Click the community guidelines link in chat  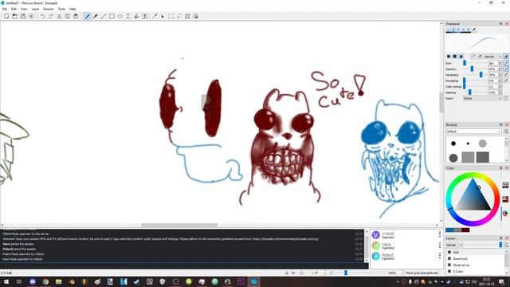285,239
